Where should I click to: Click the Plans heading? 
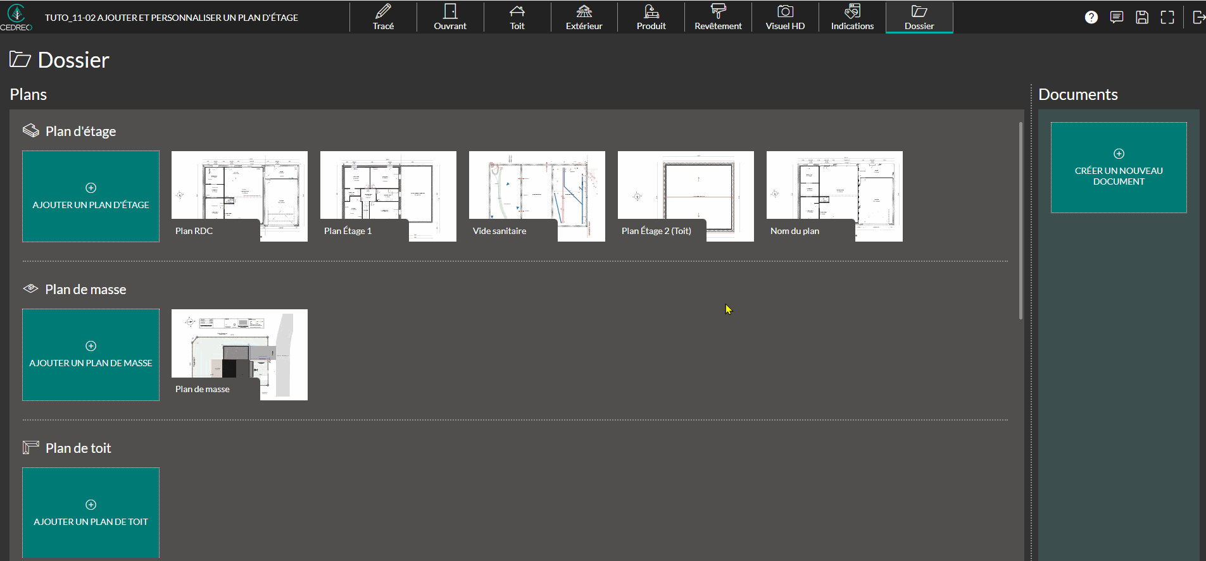pyautogui.click(x=28, y=94)
